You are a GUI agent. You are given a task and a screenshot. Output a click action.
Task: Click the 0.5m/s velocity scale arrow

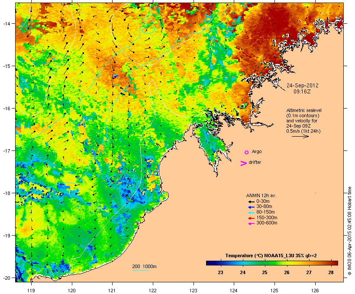tap(300, 136)
